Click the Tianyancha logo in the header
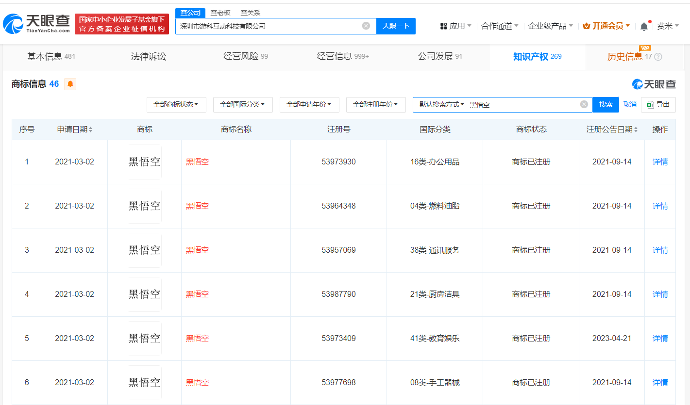690x405 pixels. pyautogui.click(x=36, y=24)
